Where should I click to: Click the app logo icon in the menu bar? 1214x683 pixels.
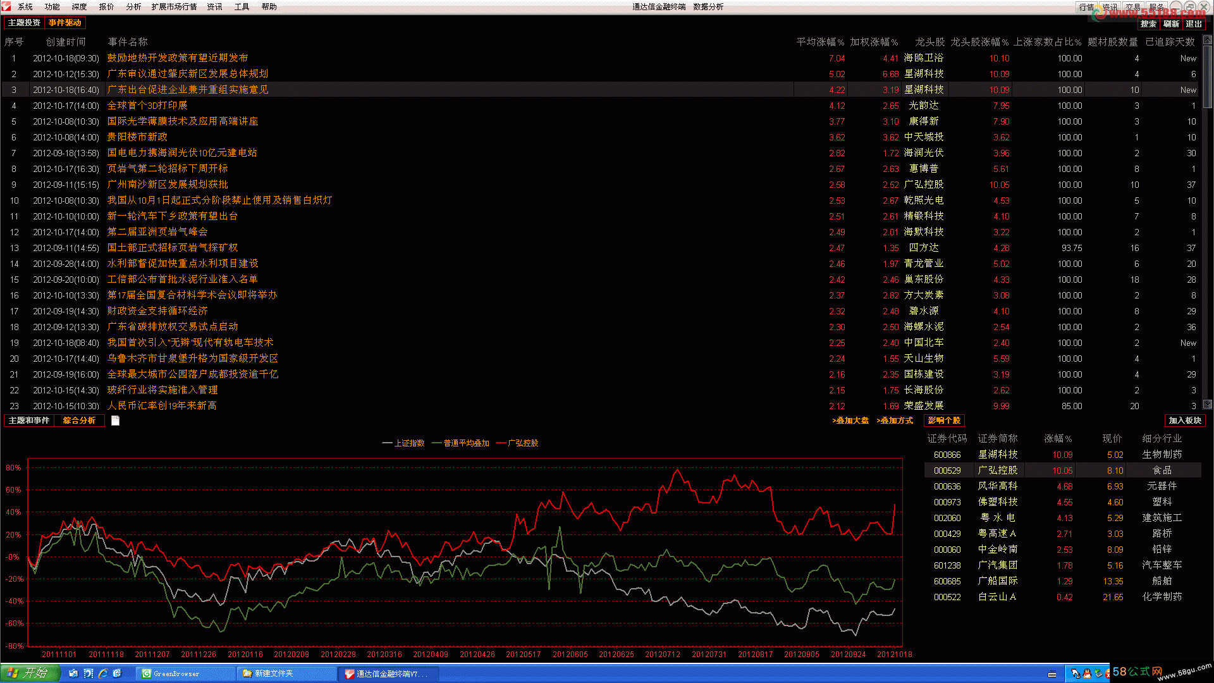click(x=6, y=6)
